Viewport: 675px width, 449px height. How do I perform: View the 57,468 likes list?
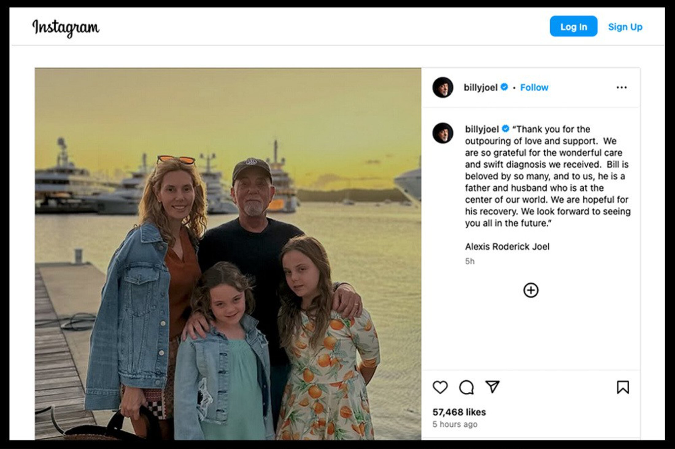click(459, 412)
